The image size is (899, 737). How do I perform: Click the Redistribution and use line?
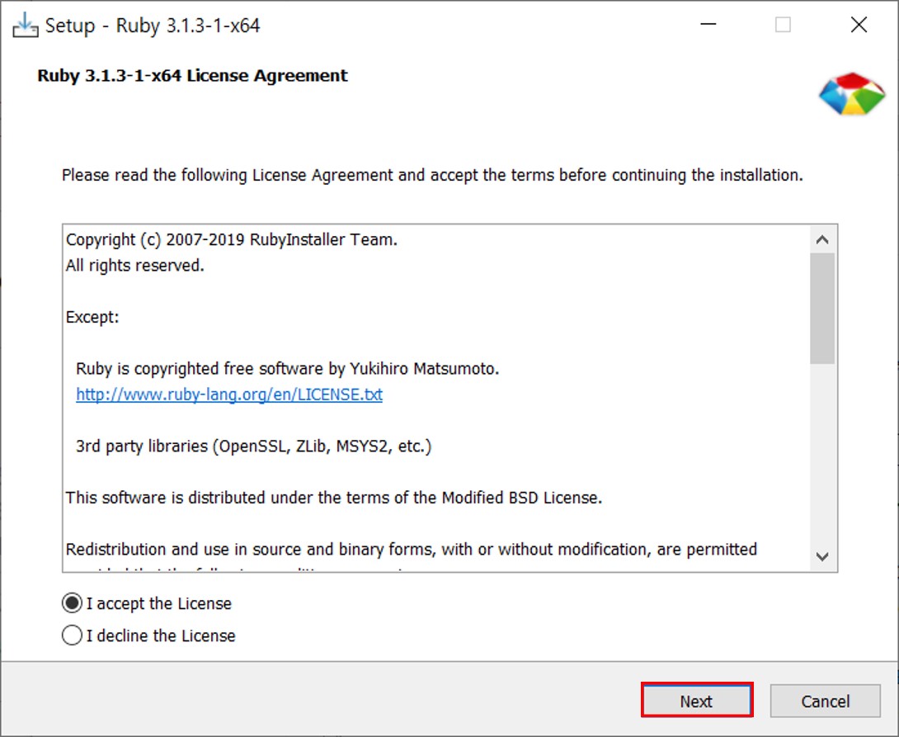(x=412, y=550)
